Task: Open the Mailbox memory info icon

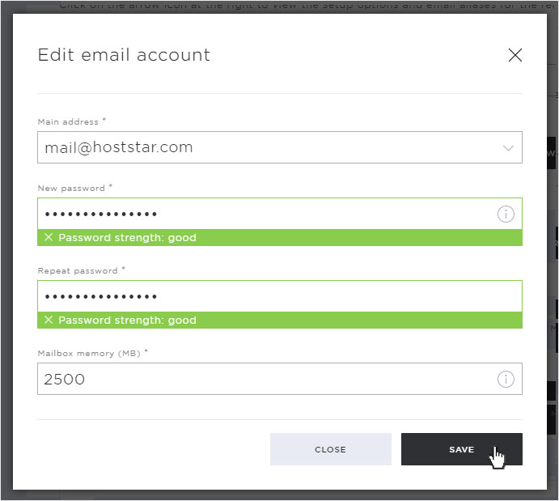Action: point(506,379)
